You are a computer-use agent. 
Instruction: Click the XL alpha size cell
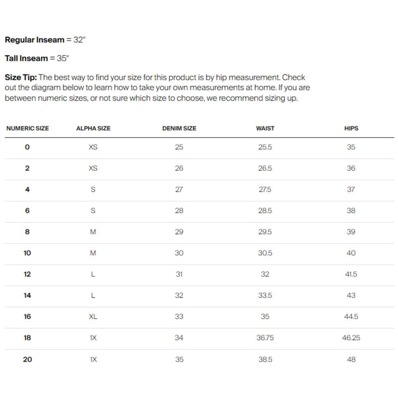tap(93, 316)
